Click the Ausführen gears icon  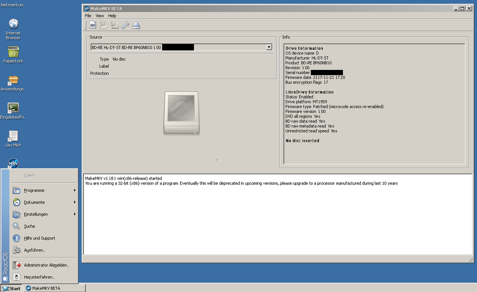click(16, 250)
